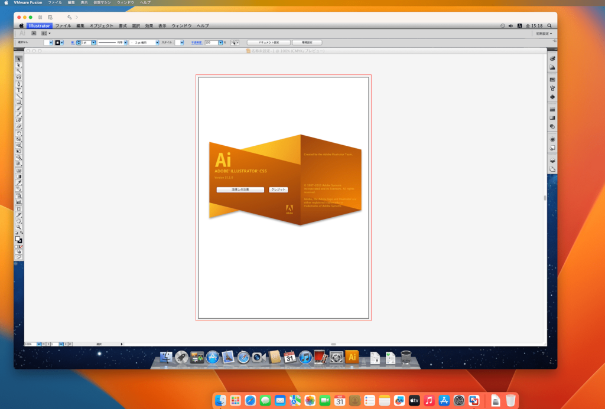Open the graphic style dropdown
Image resolution: width=605 pixels, height=409 pixels.
pos(182,43)
